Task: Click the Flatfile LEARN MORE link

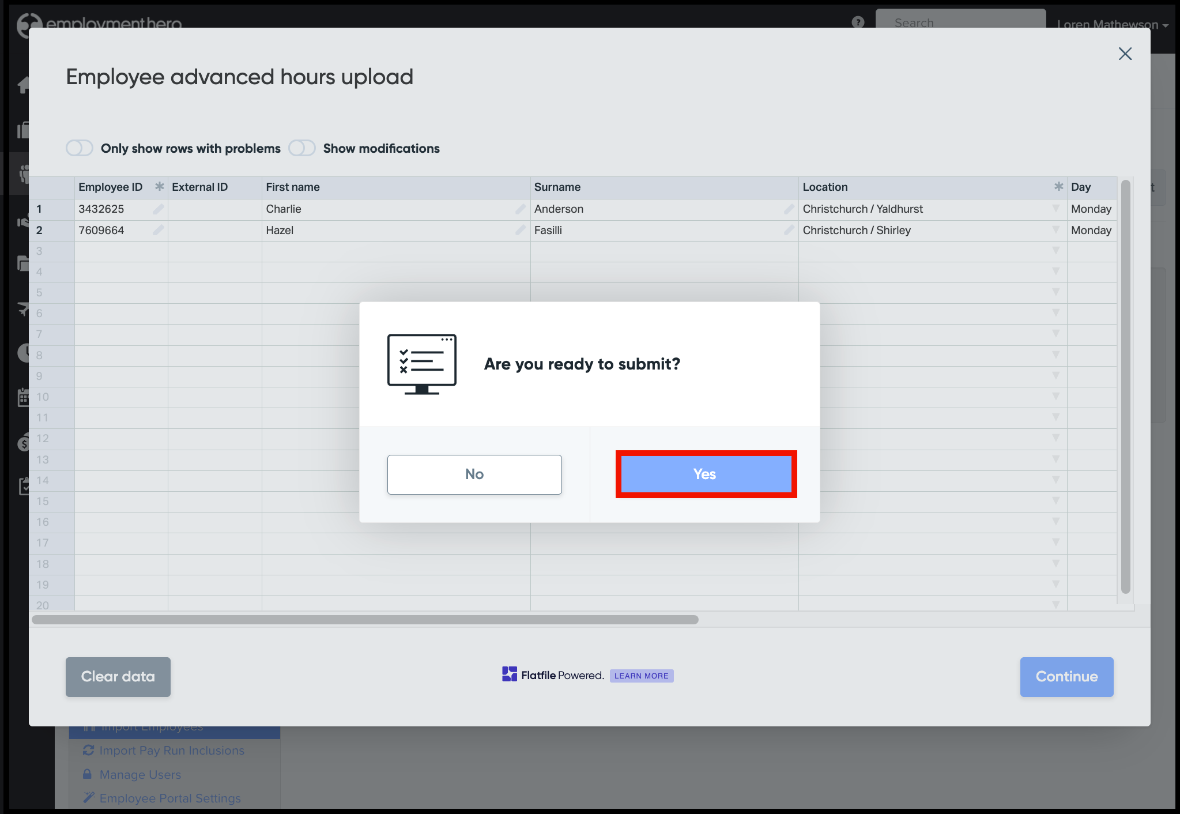Action: click(641, 676)
